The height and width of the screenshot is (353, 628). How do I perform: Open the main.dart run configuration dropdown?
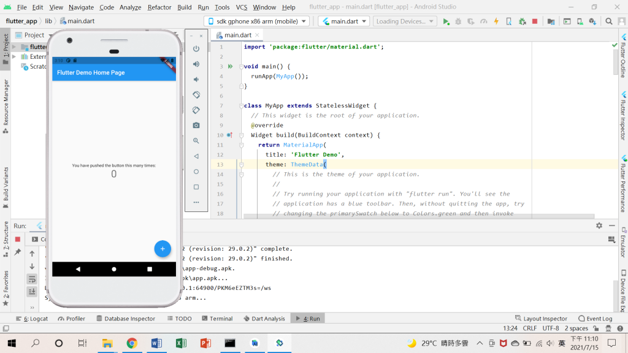[x=343, y=21]
